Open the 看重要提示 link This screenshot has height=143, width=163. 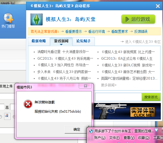click(x=74, y=31)
